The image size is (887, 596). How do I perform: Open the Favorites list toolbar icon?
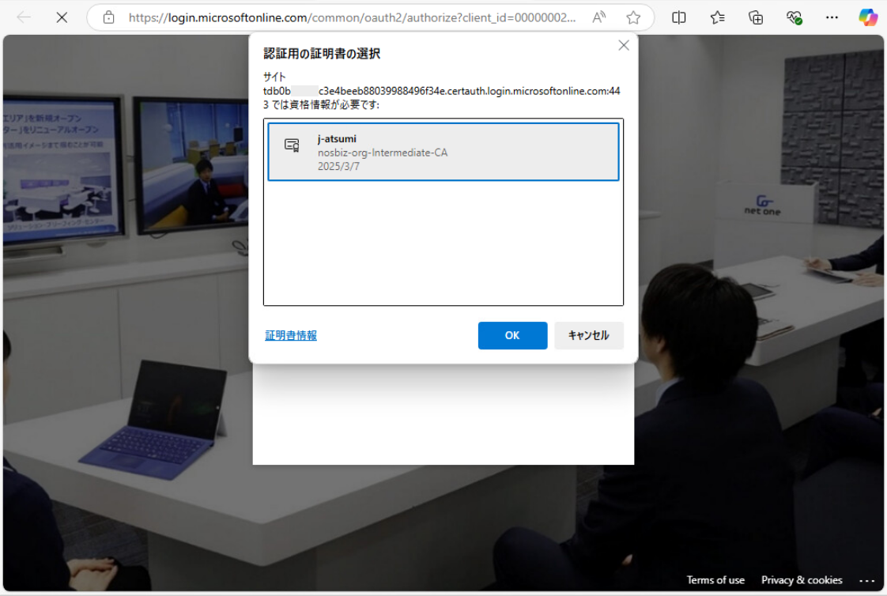tap(717, 17)
